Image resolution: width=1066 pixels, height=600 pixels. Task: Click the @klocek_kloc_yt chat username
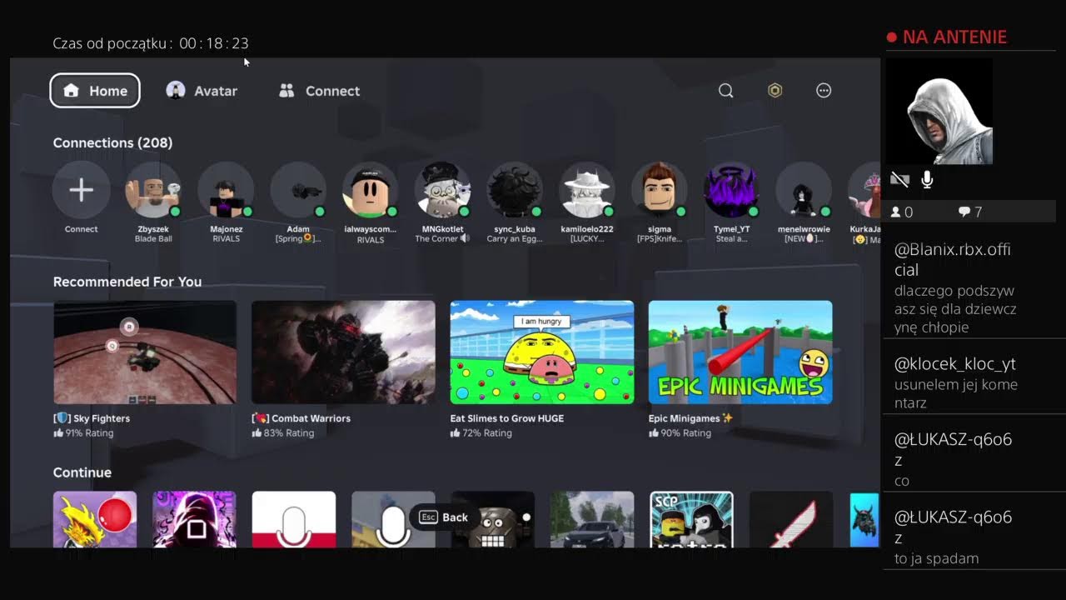click(x=955, y=364)
